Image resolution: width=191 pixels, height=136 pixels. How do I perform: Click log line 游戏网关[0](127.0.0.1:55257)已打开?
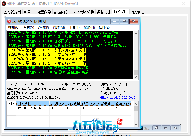coord(66,41)
